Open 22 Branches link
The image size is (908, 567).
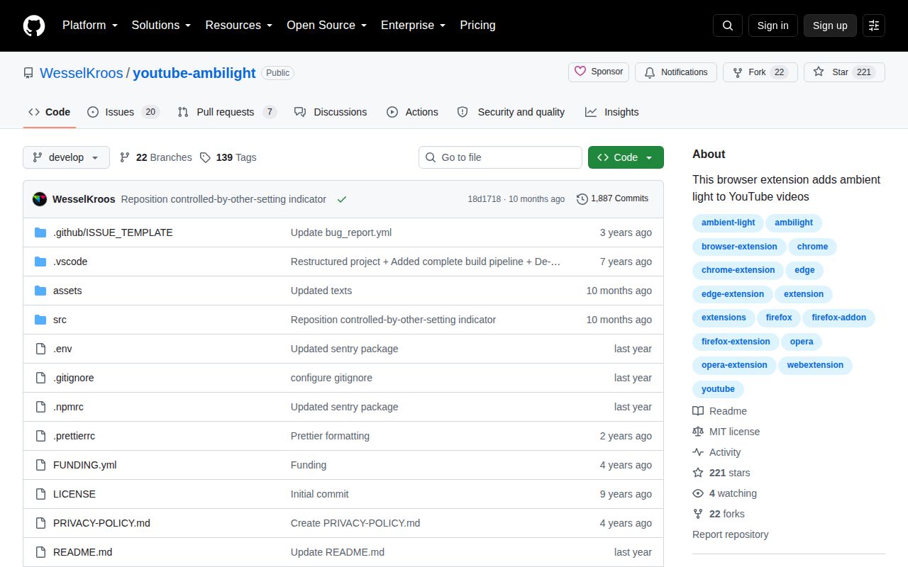[155, 157]
